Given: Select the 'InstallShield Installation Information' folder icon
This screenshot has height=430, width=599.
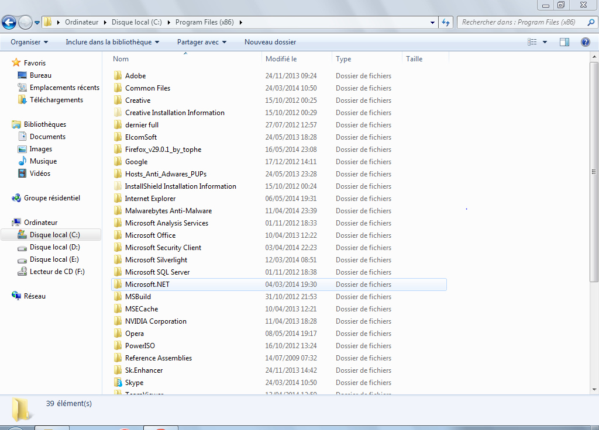Looking at the screenshot, I should coord(118,186).
